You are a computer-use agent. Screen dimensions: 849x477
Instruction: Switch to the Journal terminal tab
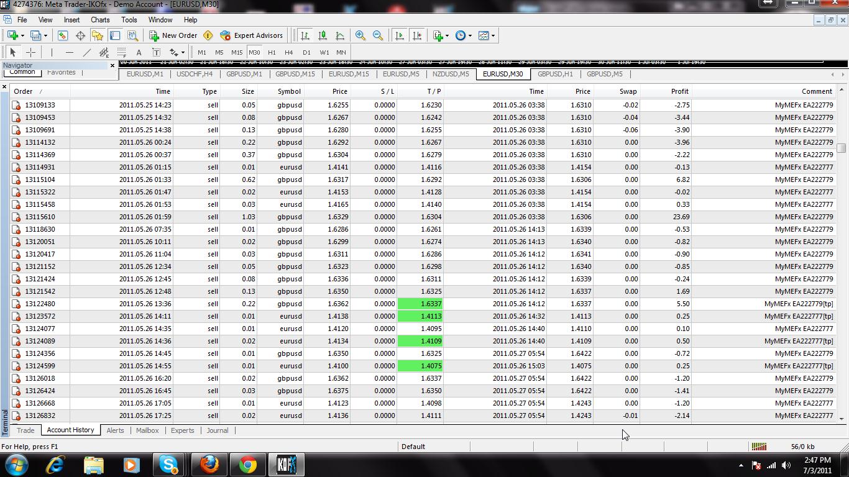[x=218, y=430]
